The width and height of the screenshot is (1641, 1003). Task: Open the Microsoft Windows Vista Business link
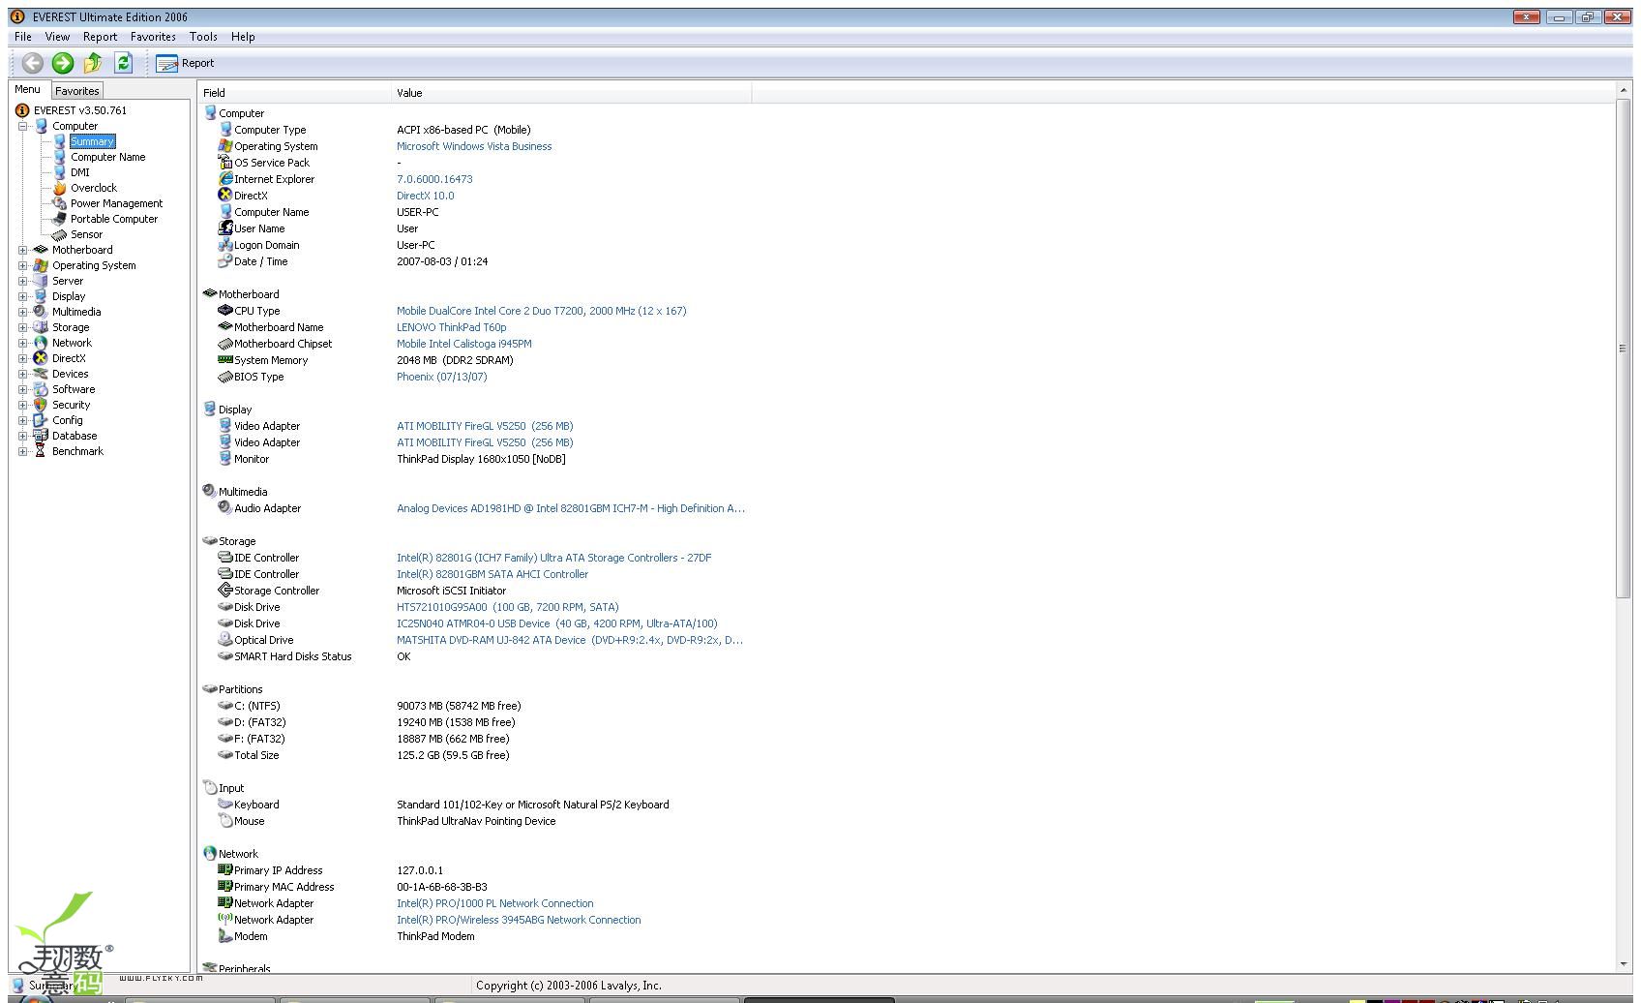click(x=474, y=146)
